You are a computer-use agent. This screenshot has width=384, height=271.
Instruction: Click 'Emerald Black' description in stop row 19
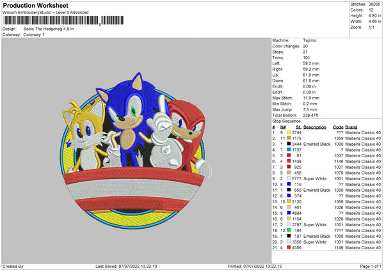coord(317,236)
